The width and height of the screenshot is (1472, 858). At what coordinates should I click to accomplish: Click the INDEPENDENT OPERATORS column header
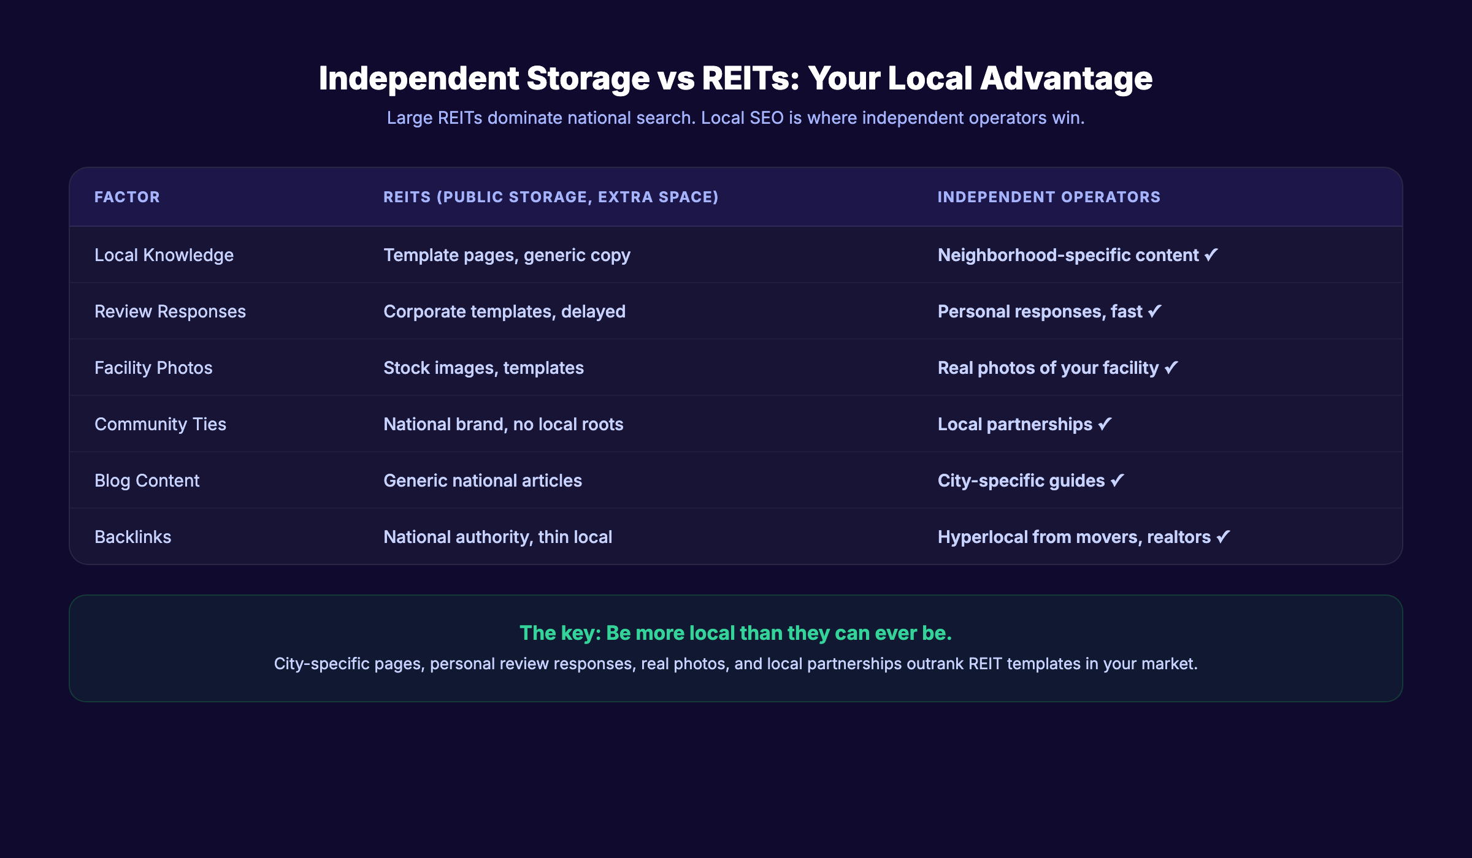[x=1048, y=197]
